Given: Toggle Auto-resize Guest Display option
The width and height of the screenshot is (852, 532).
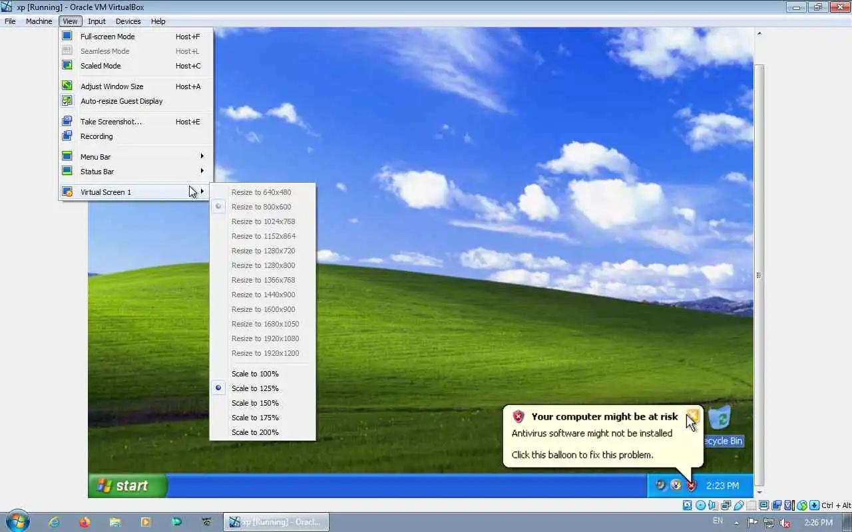Looking at the screenshot, I should tap(136, 101).
